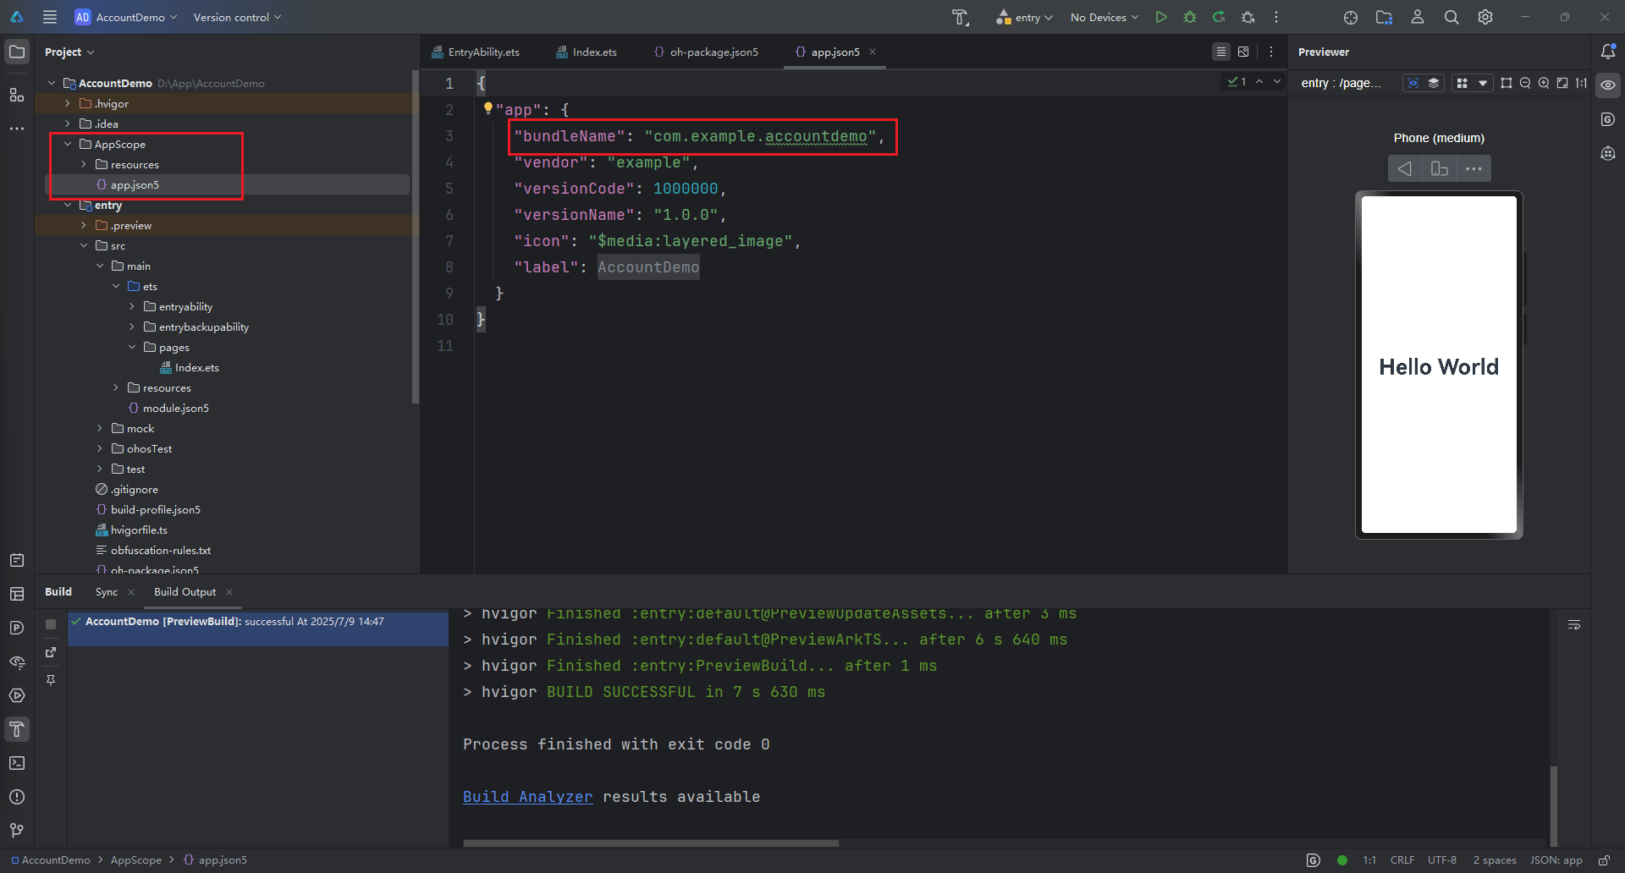The height and width of the screenshot is (873, 1625).
Task: Rotate the previewer phone using the back arrow icon
Action: (1405, 168)
